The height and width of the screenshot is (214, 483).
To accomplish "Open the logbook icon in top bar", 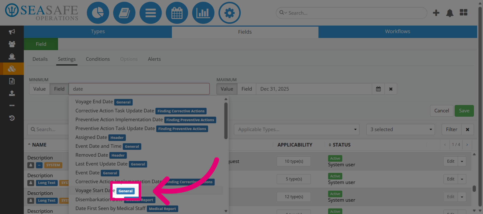I will point(124,13).
